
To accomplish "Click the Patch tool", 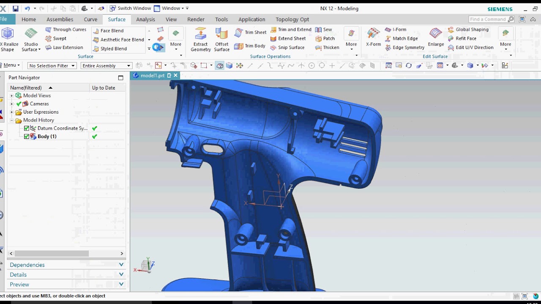I will (325, 38).
